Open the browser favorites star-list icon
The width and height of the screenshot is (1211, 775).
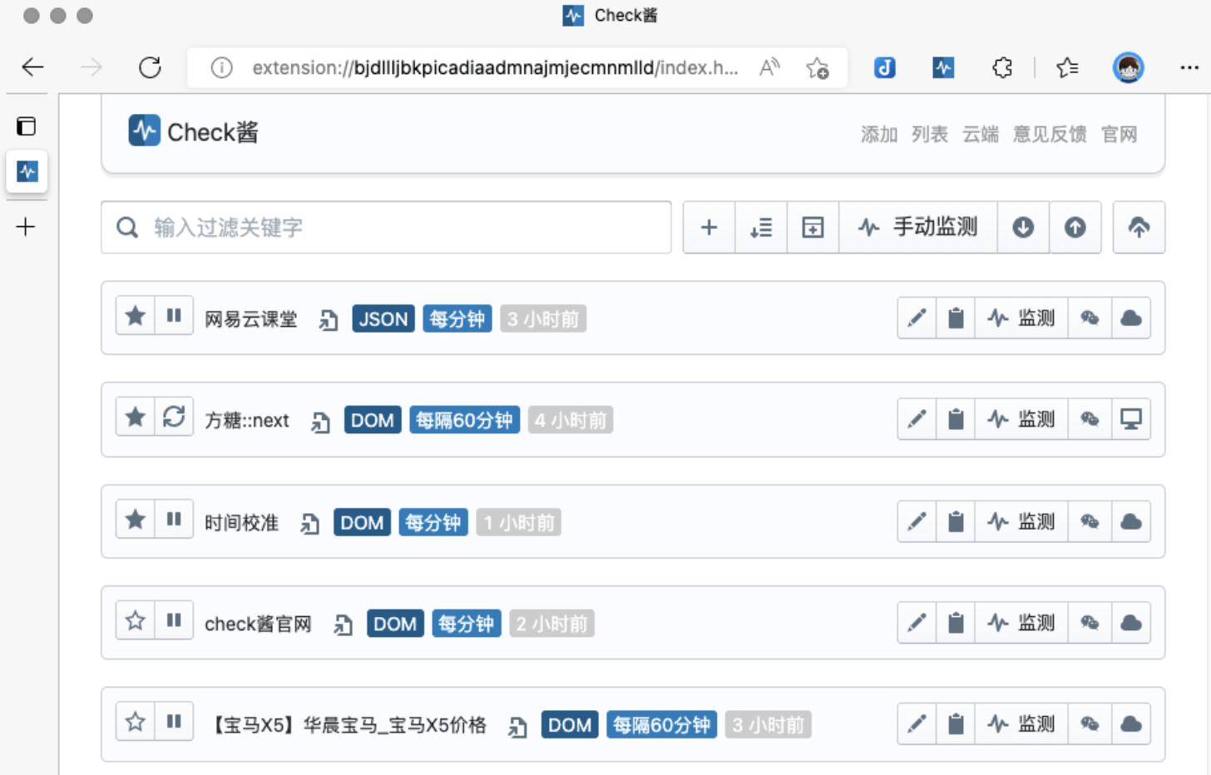[1067, 67]
